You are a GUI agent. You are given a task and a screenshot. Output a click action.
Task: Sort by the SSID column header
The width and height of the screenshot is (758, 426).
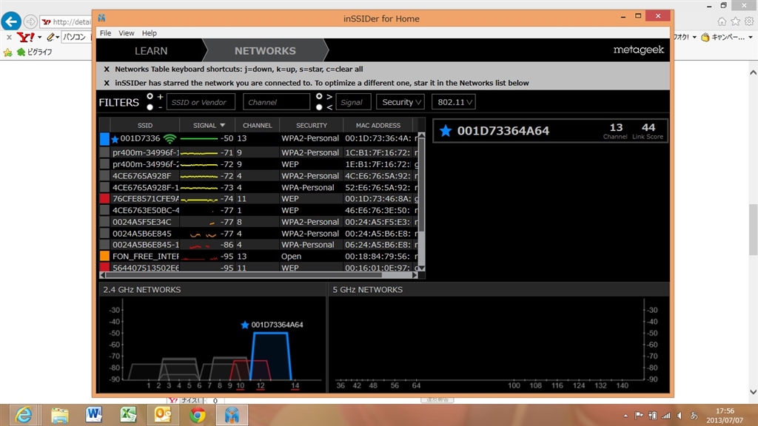pos(144,125)
